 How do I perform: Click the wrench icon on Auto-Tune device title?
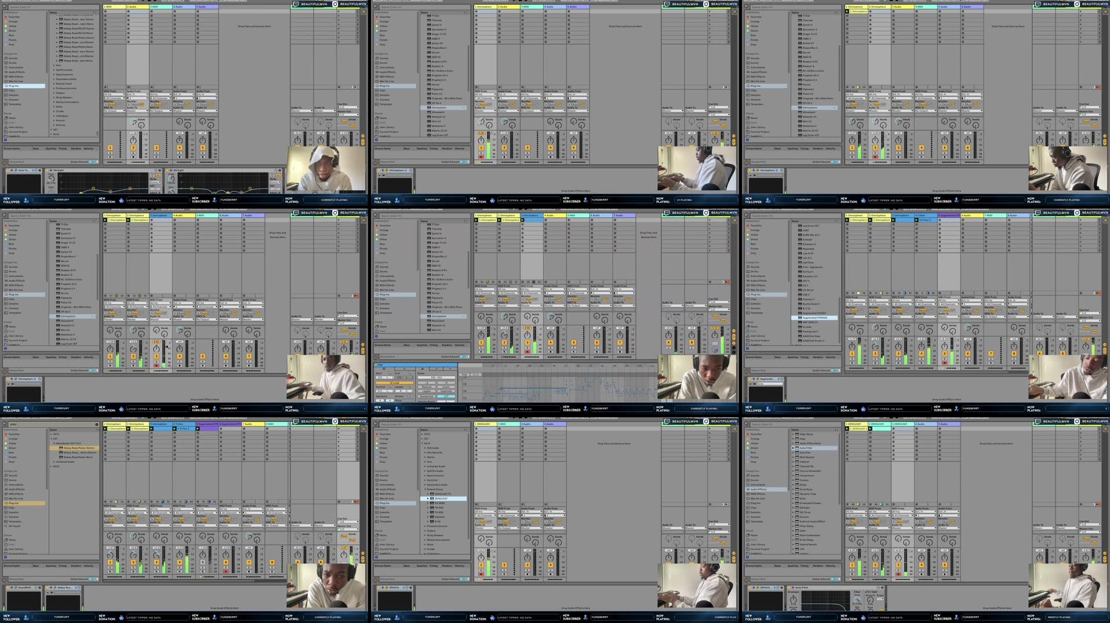click(x=16, y=170)
